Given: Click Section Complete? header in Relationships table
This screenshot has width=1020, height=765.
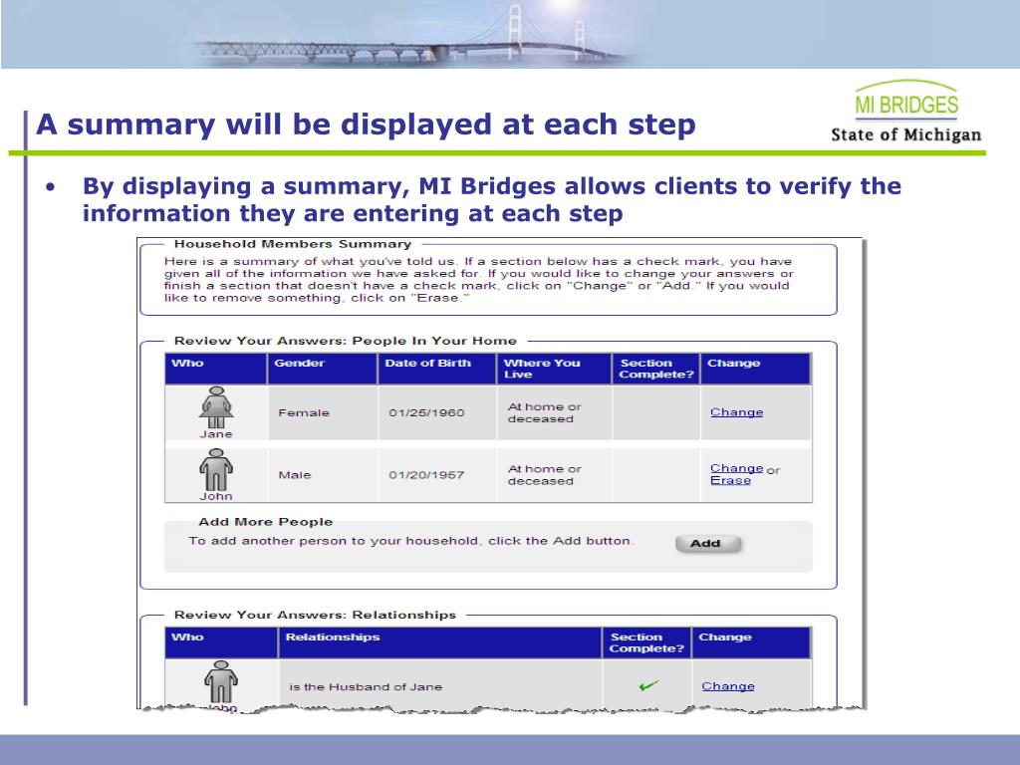Looking at the screenshot, I should (x=646, y=642).
